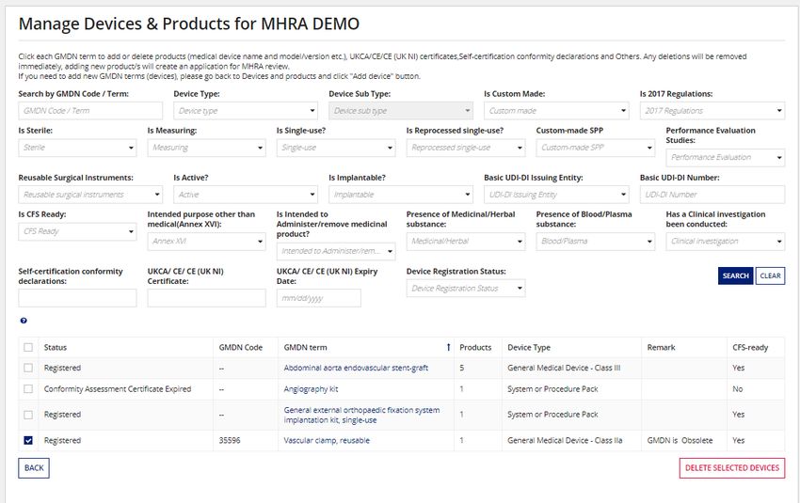Click the GMDN Code column header
Screen dimensions: 800x503
(x=240, y=348)
